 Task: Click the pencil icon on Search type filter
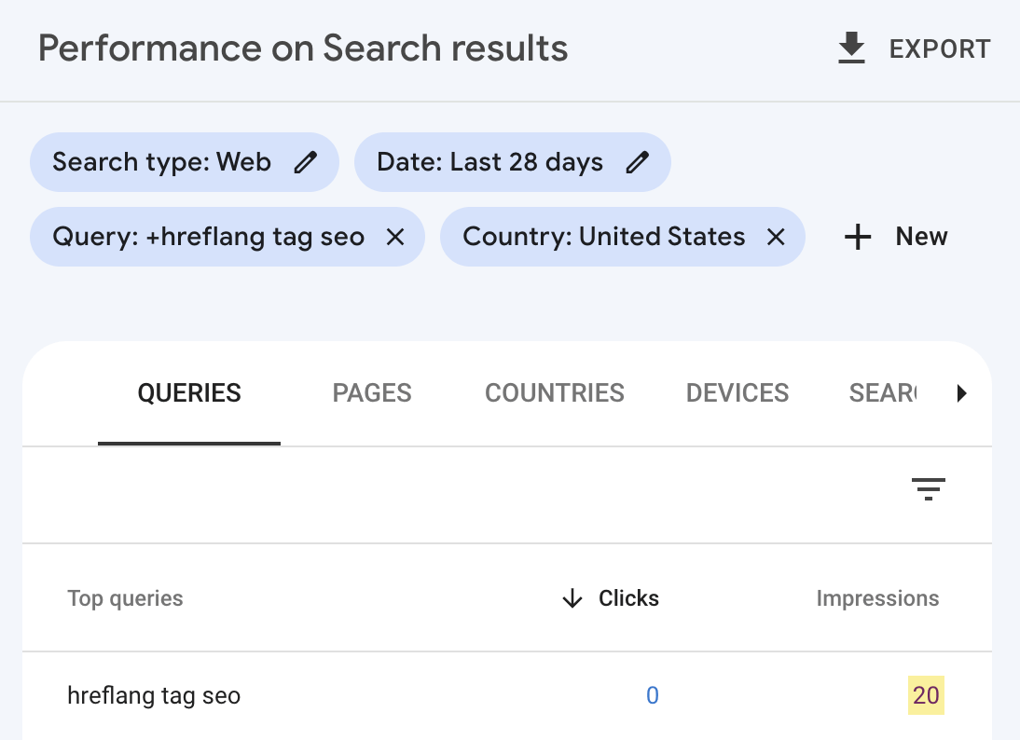pos(307,162)
